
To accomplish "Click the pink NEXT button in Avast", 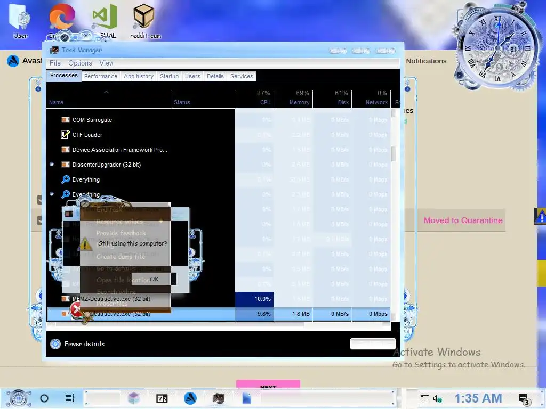I will [x=268, y=384].
